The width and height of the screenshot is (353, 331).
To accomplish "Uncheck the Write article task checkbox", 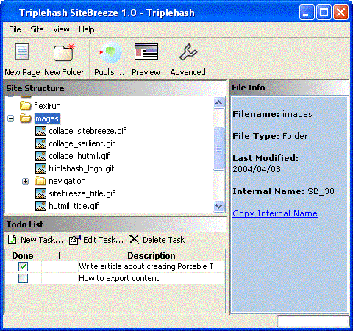I will [x=23, y=266].
